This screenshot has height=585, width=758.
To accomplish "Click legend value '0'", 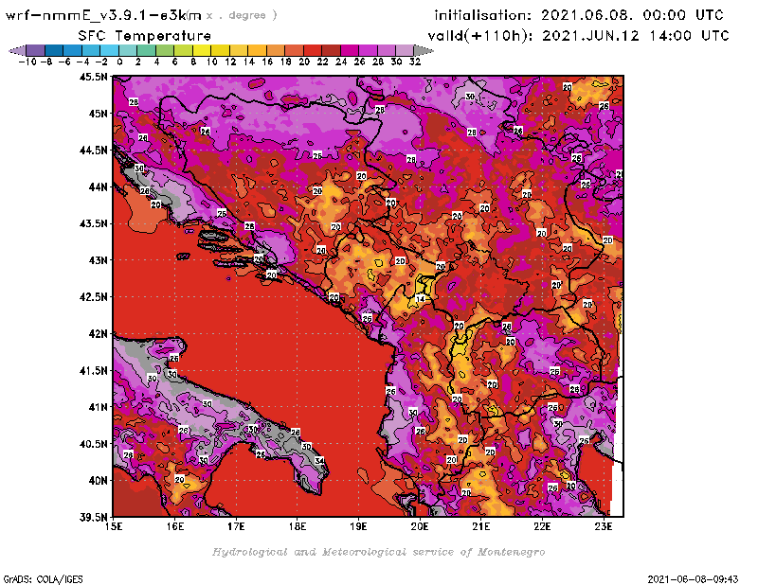I will point(119,62).
